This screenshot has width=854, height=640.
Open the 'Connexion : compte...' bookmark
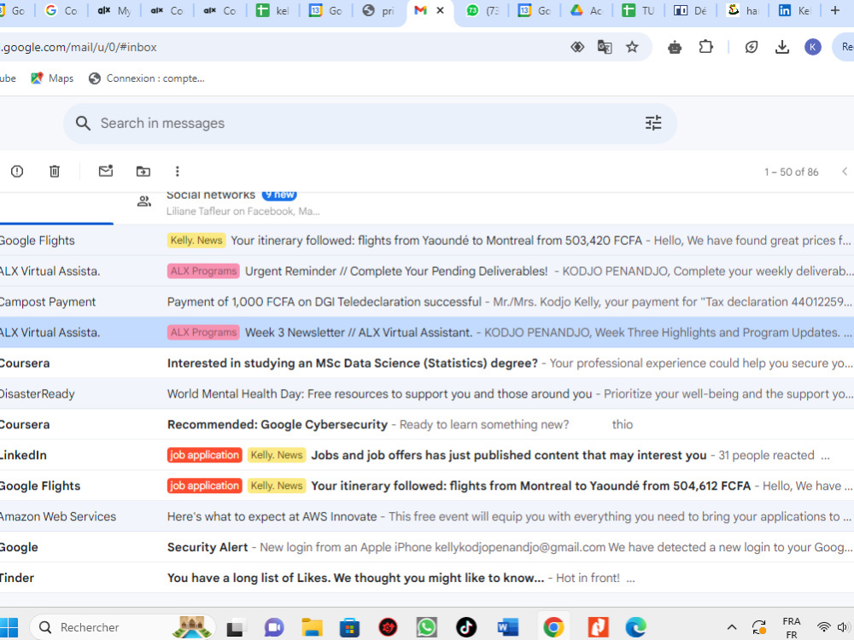pos(147,79)
